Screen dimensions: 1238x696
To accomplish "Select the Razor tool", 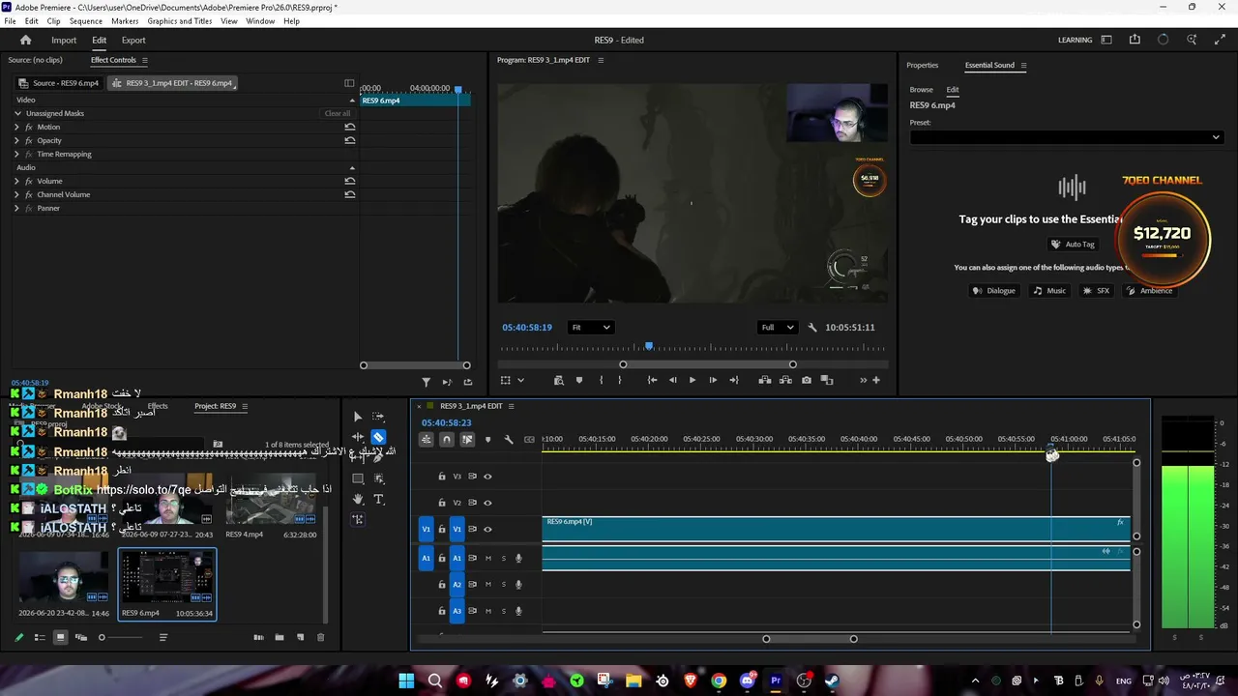I will pyautogui.click(x=378, y=437).
